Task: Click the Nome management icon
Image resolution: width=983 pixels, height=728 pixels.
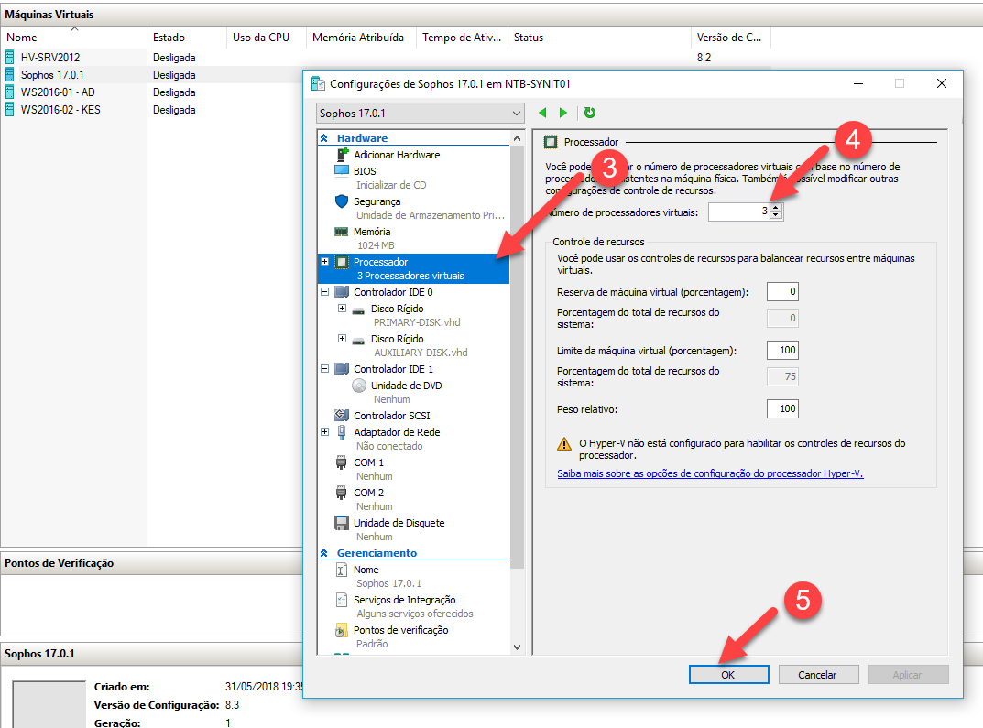Action: 341,570
